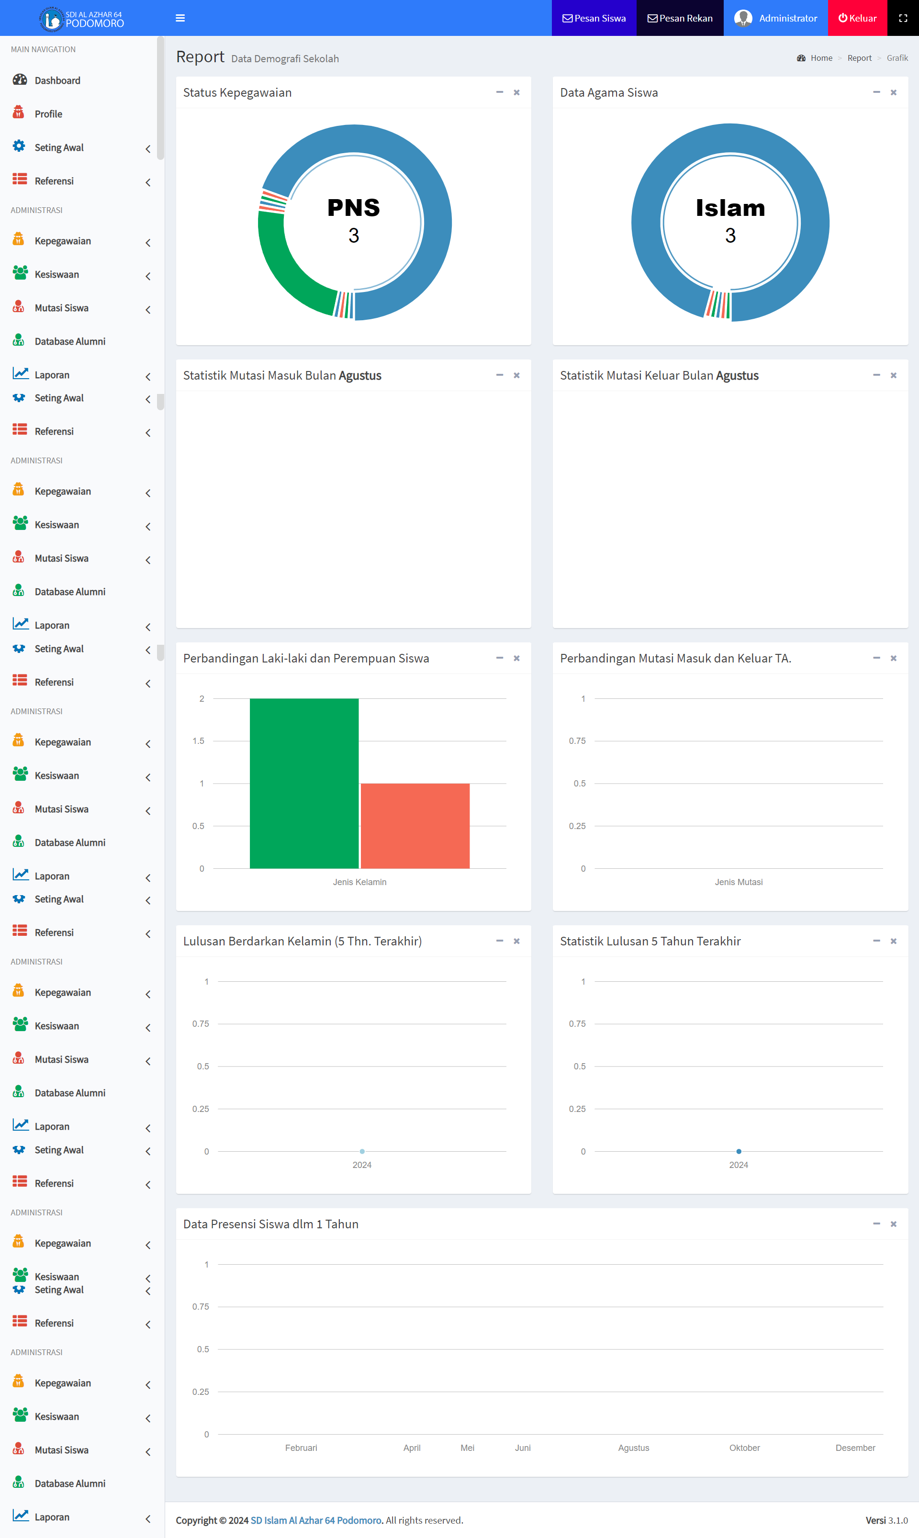Open the first Database Alumni menu item
919x1538 pixels.
(x=69, y=341)
